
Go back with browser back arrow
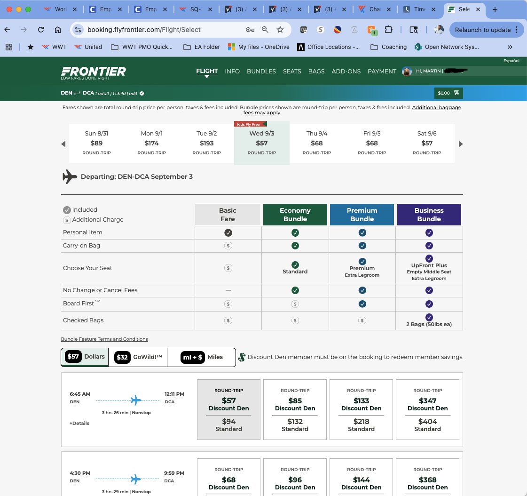[x=7, y=30]
